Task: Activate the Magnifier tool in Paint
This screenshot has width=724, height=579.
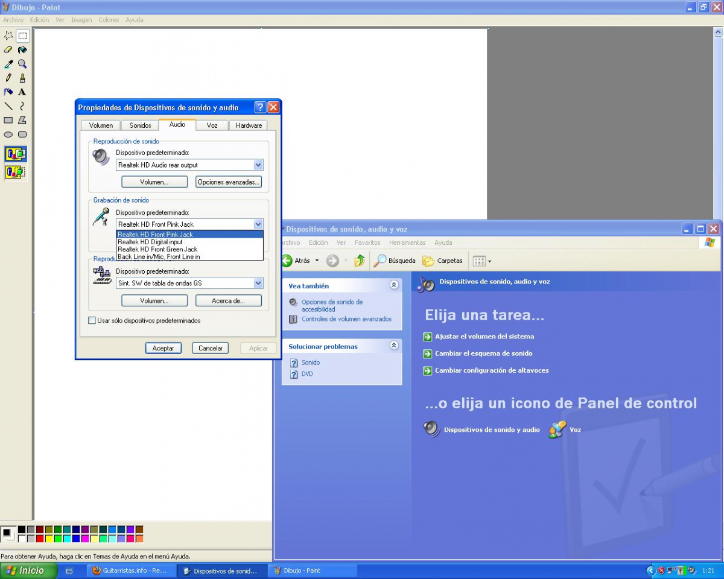Action: 22,64
